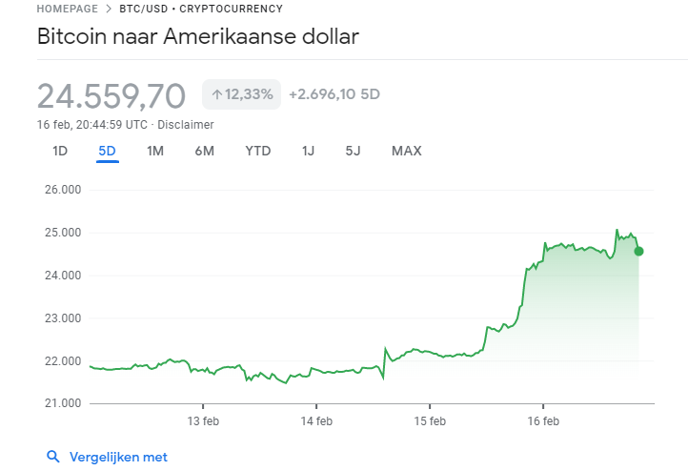Click the Bitcoin naar Amerikaanse dollar title
The image size is (688, 471).
click(x=197, y=38)
